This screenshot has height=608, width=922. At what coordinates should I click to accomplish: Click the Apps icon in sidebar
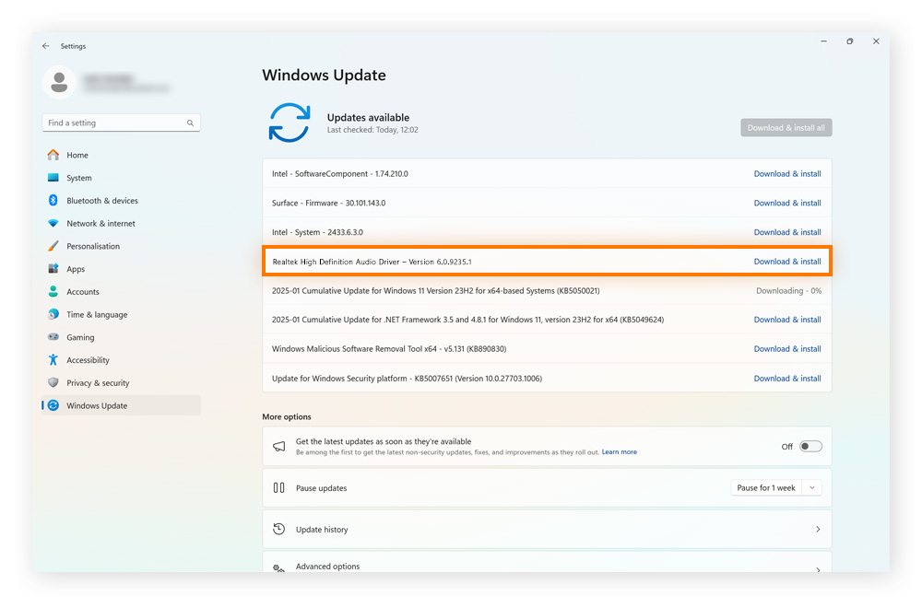coord(53,268)
